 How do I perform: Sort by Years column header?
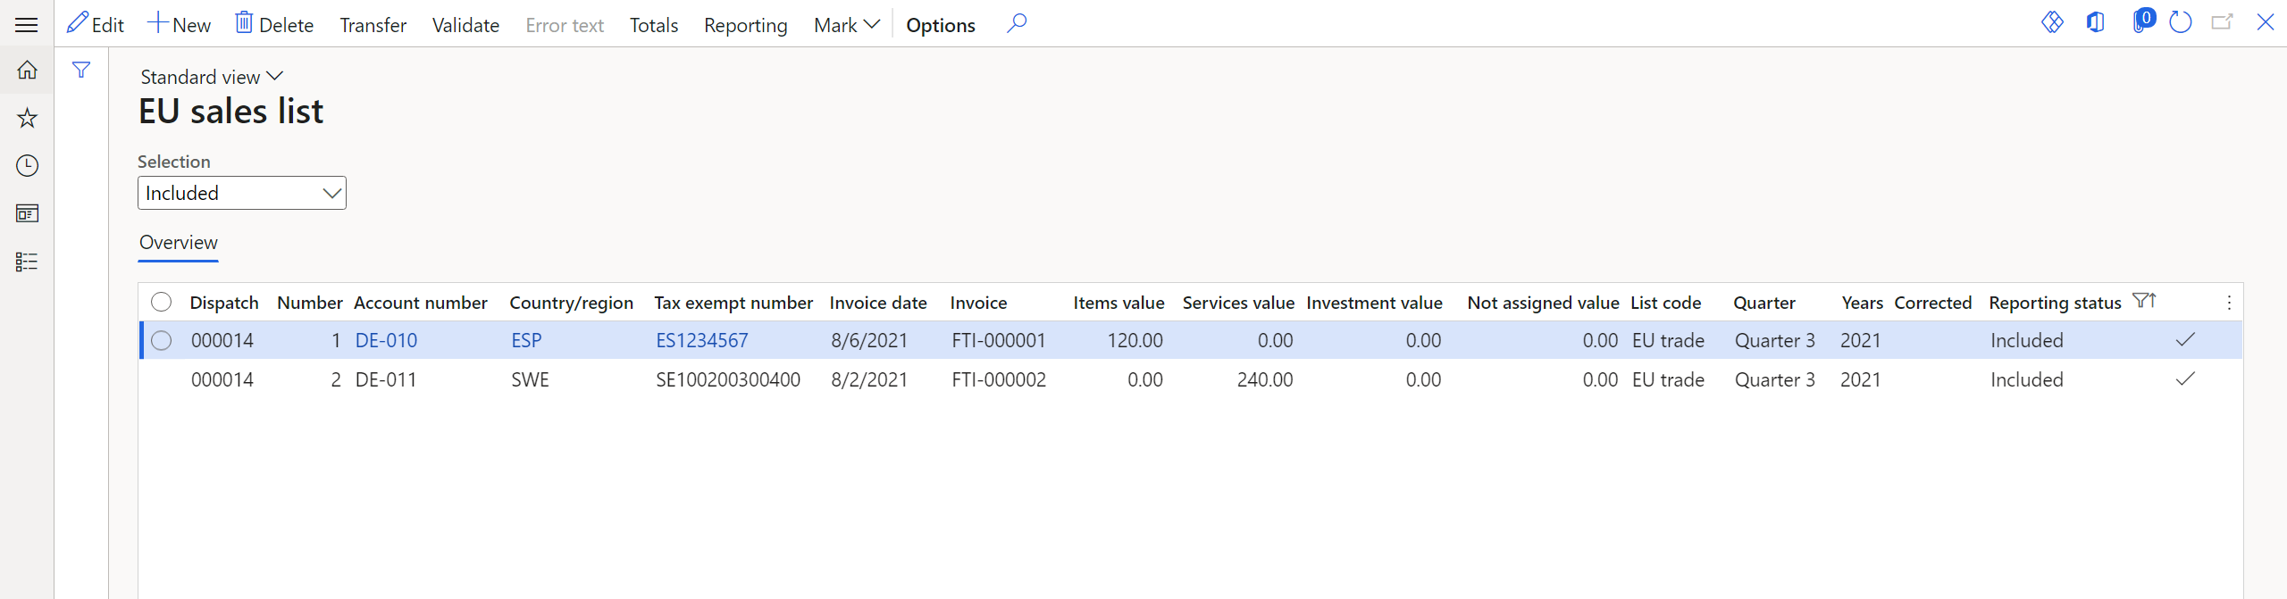(1862, 303)
